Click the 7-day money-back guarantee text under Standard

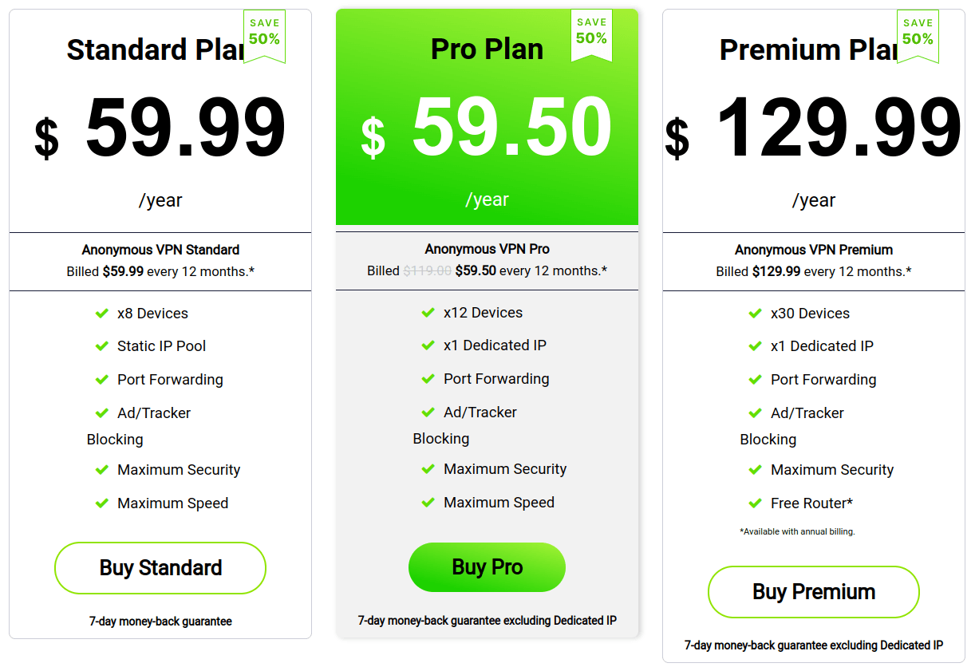[160, 621]
